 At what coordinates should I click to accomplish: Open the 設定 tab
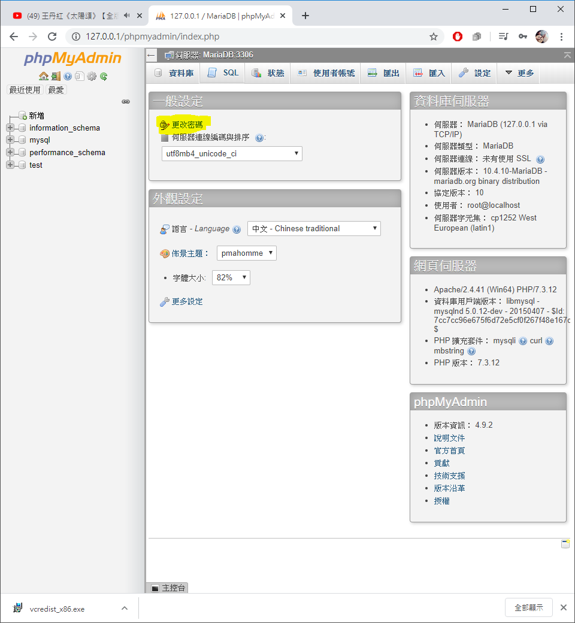[475, 73]
